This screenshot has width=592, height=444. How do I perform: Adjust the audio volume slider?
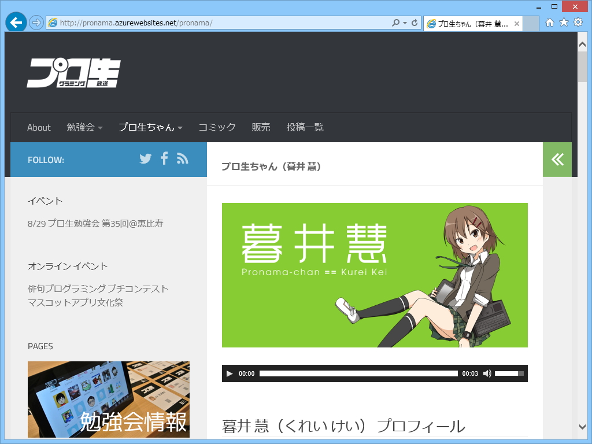[510, 373]
